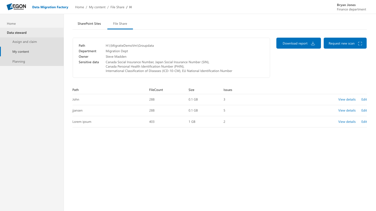Open the Data Migration Factory title link
Viewport: 376px width, 211px height.
pyautogui.click(x=50, y=7)
